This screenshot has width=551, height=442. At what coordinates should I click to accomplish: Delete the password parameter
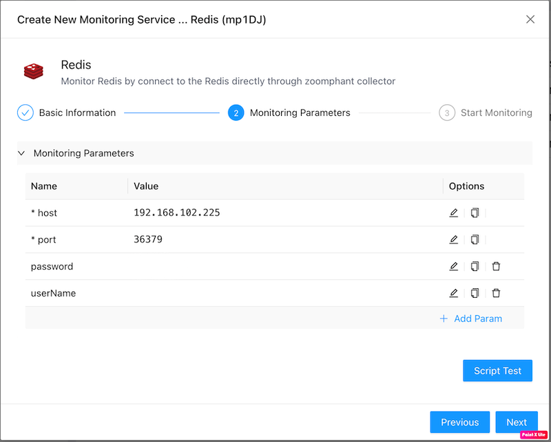click(x=496, y=266)
